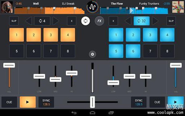The height and width of the screenshot is (116, 185).
Task: Increase right deck loop length with right arrow
Action: point(155,21)
